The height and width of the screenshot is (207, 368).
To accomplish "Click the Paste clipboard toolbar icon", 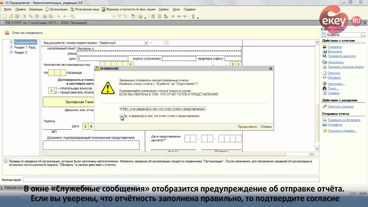I will tap(37, 16).
